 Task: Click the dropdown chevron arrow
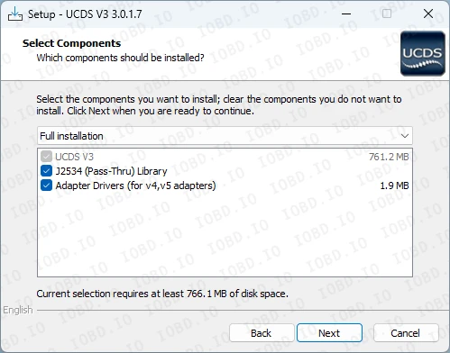pos(405,136)
